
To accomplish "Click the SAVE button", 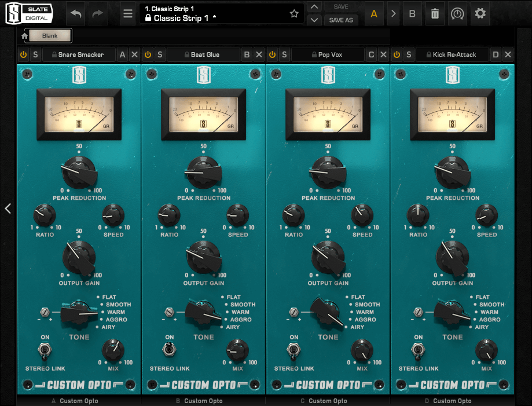I will click(340, 7).
